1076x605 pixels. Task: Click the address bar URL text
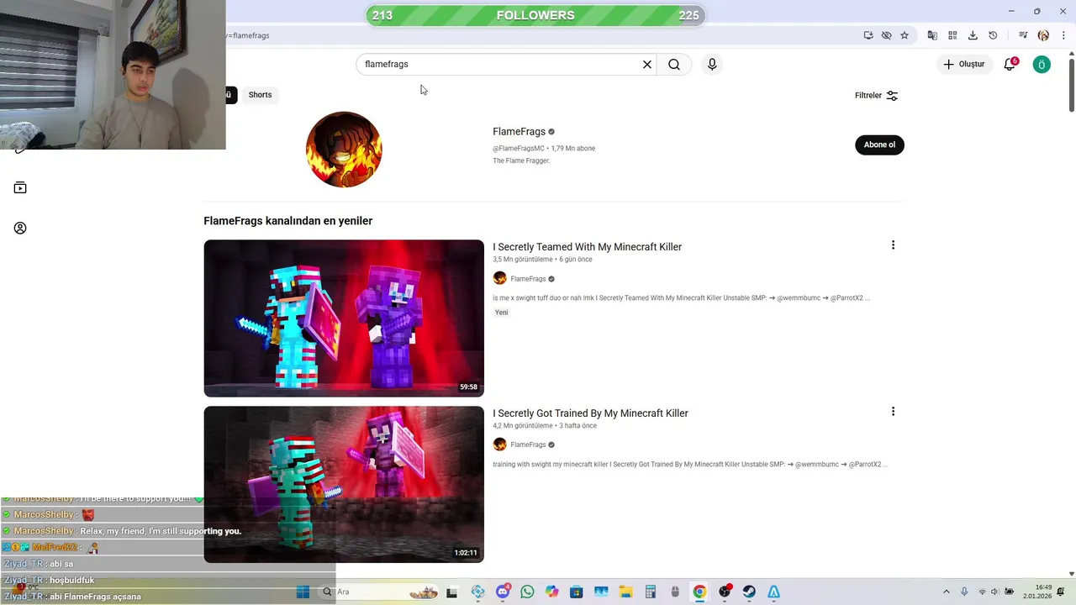249,35
